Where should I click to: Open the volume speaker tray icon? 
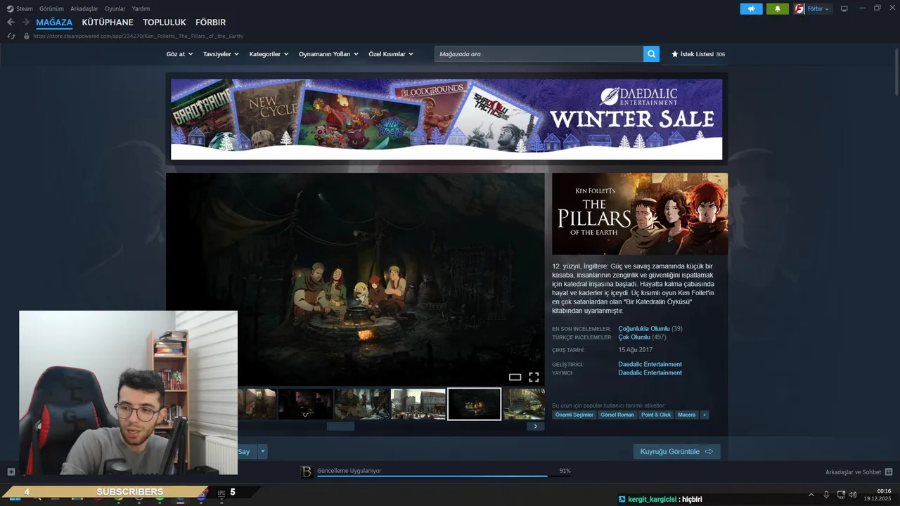(x=853, y=495)
